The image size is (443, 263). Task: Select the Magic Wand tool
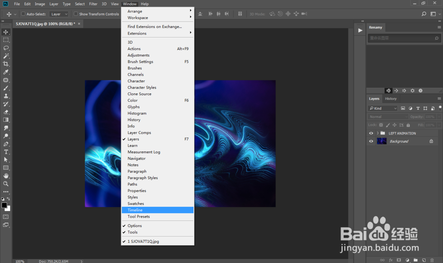pos(6,56)
